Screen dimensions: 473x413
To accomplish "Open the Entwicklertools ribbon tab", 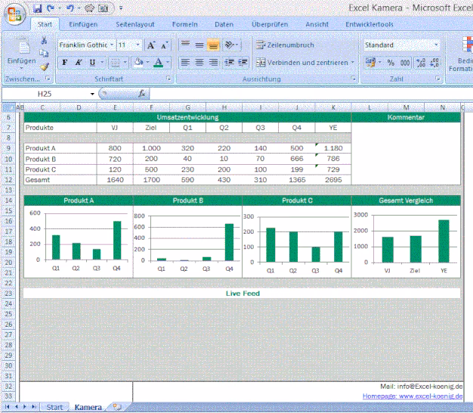I will tap(369, 24).
